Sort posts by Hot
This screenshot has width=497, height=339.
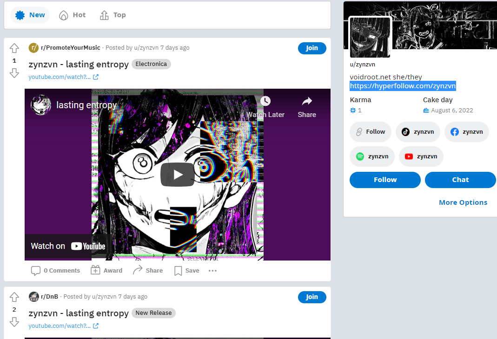73,15
